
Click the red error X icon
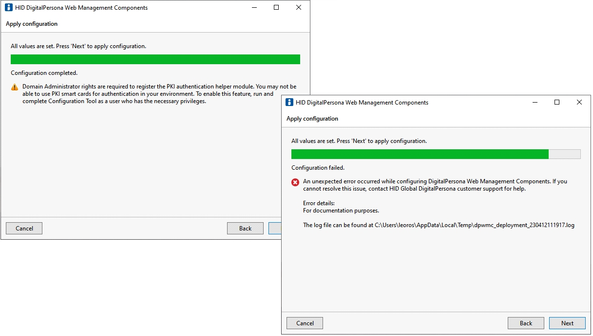point(295,182)
